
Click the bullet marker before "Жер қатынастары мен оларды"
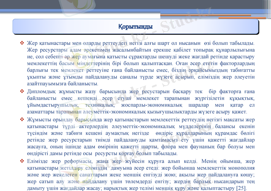pyautogui.click(x=22, y=43)
